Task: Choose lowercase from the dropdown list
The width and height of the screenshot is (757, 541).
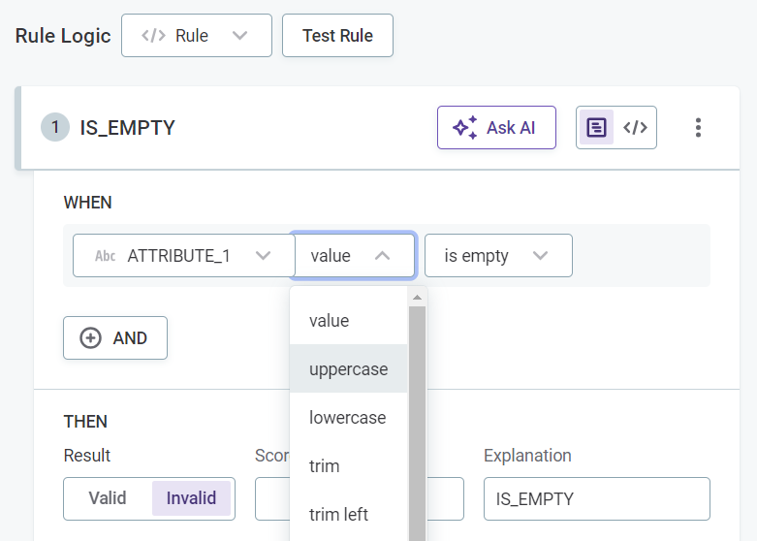Action: click(x=347, y=418)
